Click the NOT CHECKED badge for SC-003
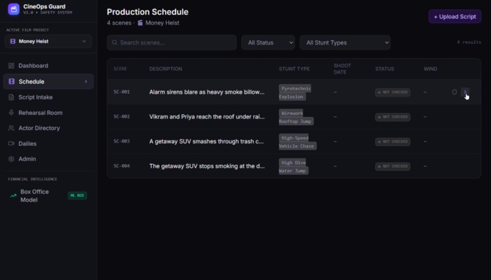Image resolution: width=491 pixels, height=280 pixels. click(393, 142)
